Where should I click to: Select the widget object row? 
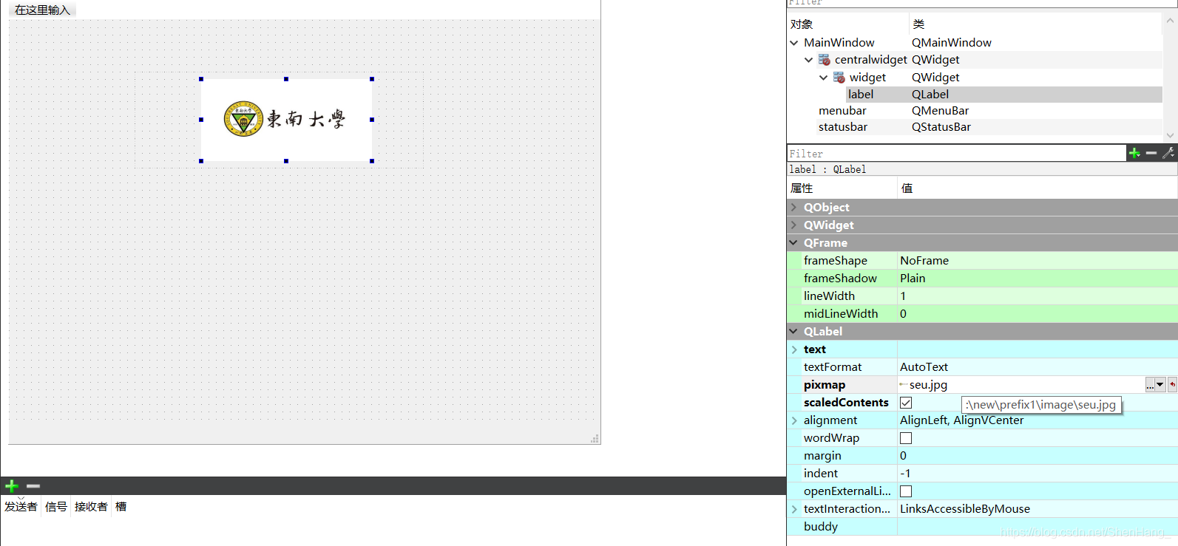tap(975, 77)
